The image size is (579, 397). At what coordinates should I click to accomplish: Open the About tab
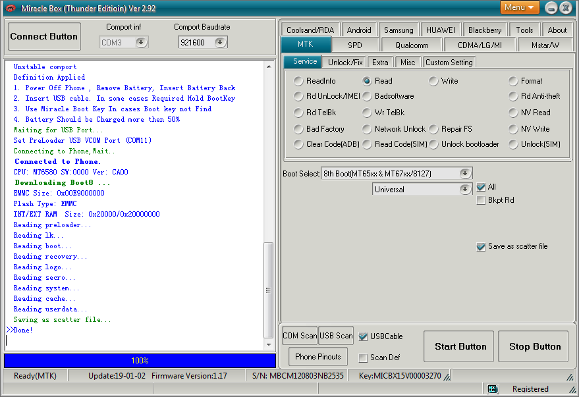pos(557,30)
